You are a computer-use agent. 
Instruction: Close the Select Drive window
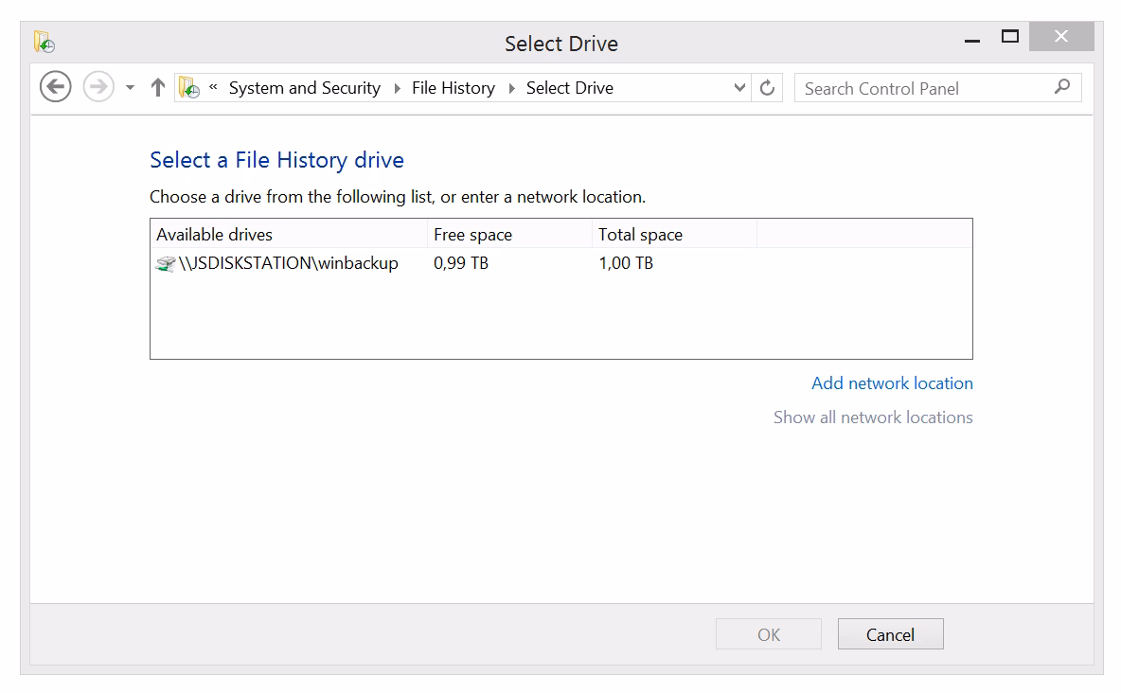coord(1061,37)
